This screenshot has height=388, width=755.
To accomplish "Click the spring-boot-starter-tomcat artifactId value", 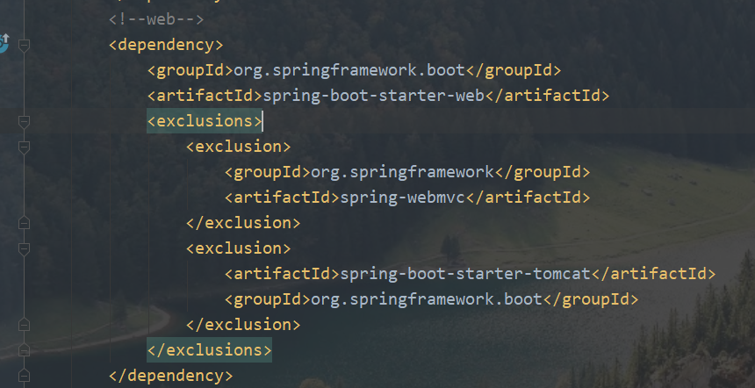I will 465,274.
